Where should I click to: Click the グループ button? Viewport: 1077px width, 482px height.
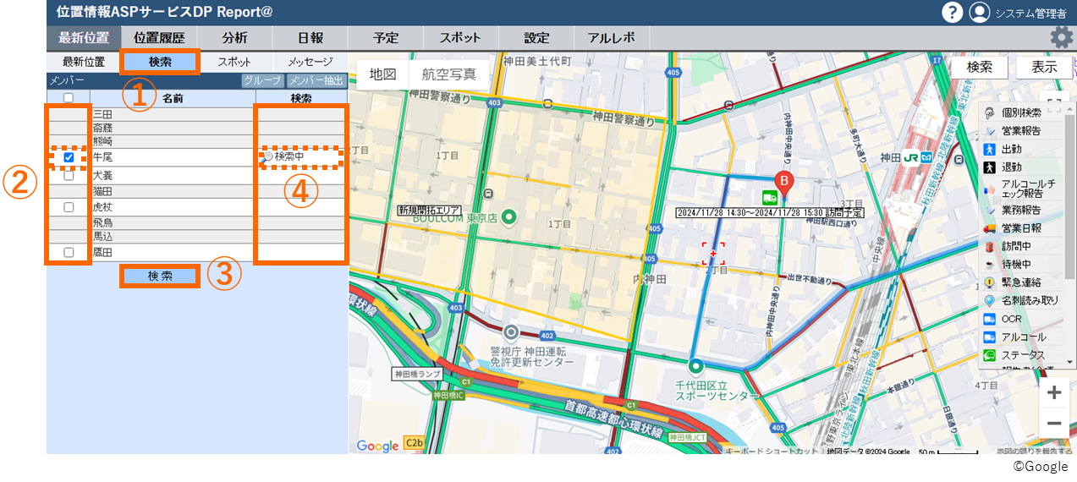(263, 81)
